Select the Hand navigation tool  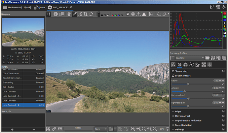point(69,14)
